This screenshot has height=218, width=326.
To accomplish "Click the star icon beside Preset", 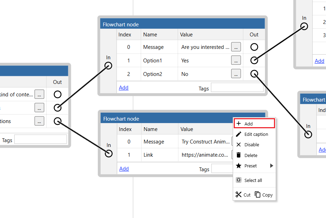I will [x=239, y=166].
